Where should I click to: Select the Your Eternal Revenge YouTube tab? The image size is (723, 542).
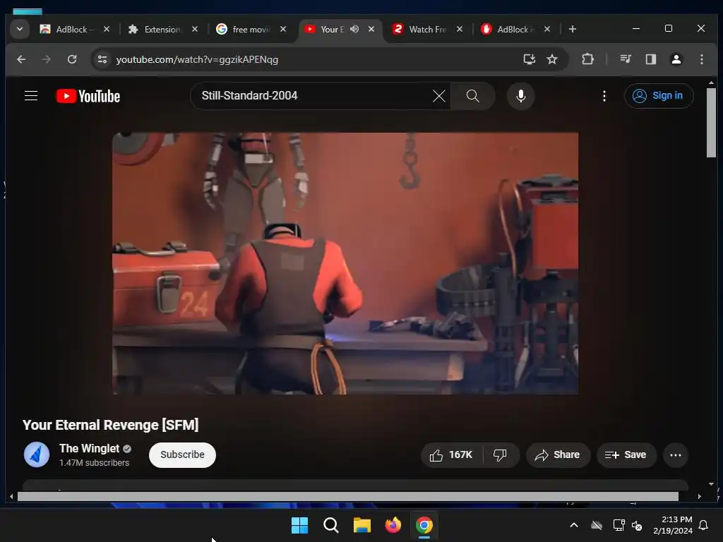point(332,29)
